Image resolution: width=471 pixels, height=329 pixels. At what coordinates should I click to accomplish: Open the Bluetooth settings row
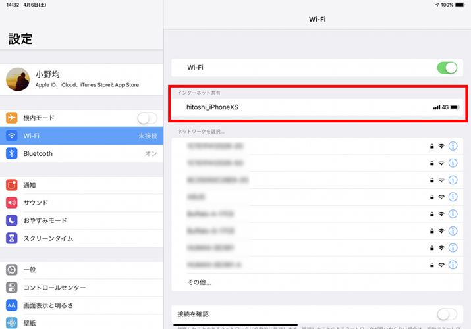pos(82,153)
